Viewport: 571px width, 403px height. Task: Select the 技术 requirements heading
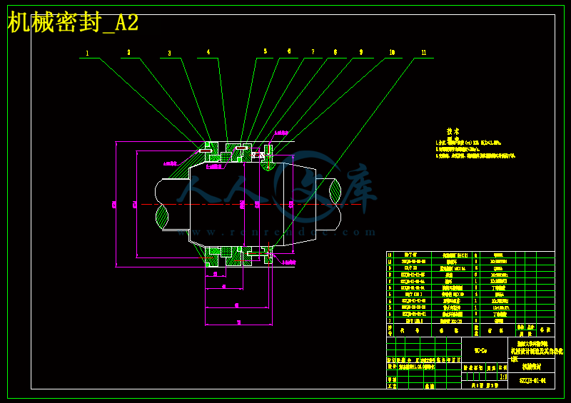pyautogui.click(x=453, y=131)
